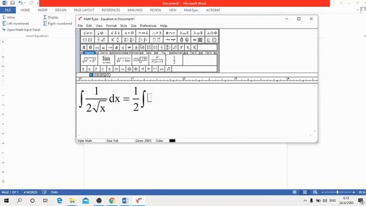366x206 pixels.
Task: Open MathType Edit menu
Action: tap(89, 26)
